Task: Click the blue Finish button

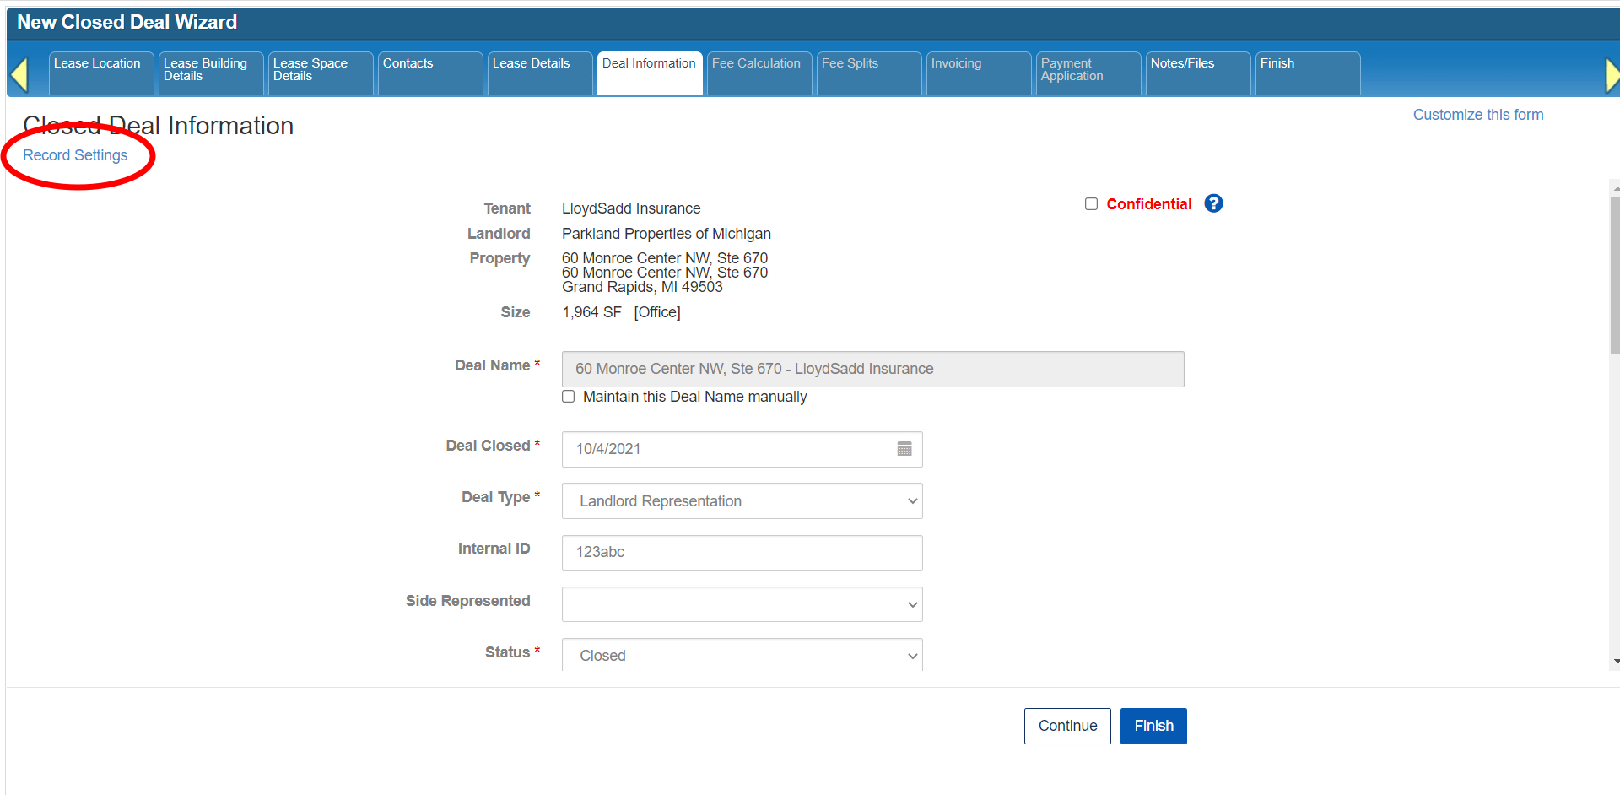Action: tap(1153, 726)
